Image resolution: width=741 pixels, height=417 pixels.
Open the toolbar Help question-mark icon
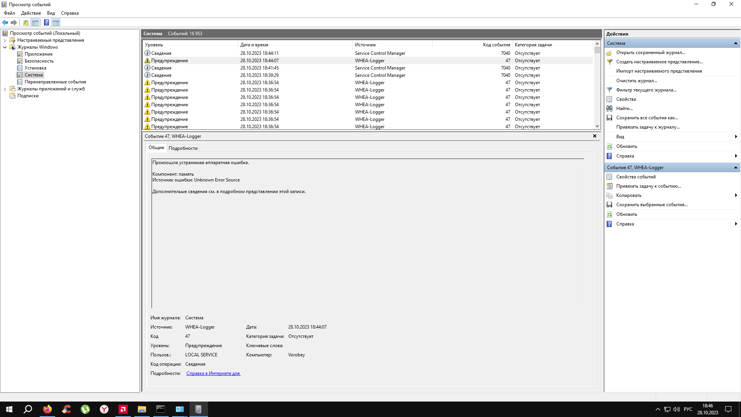coord(46,22)
